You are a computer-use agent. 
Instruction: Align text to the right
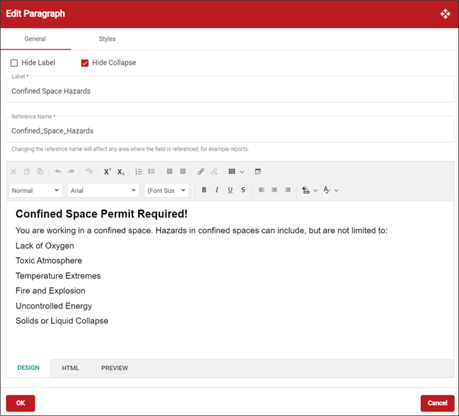[x=288, y=190]
